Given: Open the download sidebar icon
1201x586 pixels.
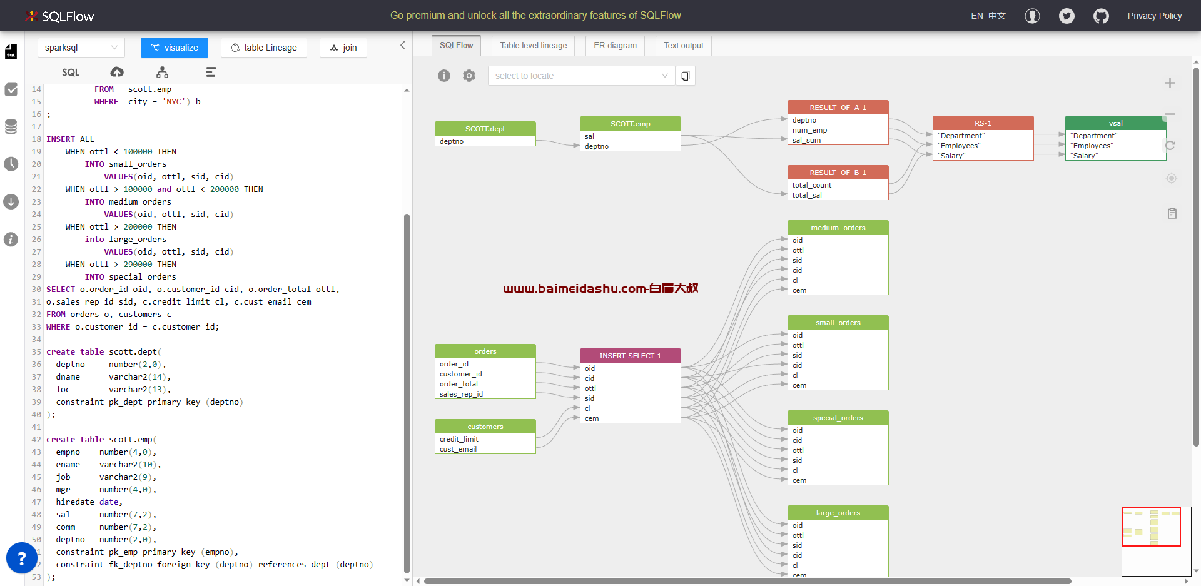Looking at the screenshot, I should click(11, 202).
